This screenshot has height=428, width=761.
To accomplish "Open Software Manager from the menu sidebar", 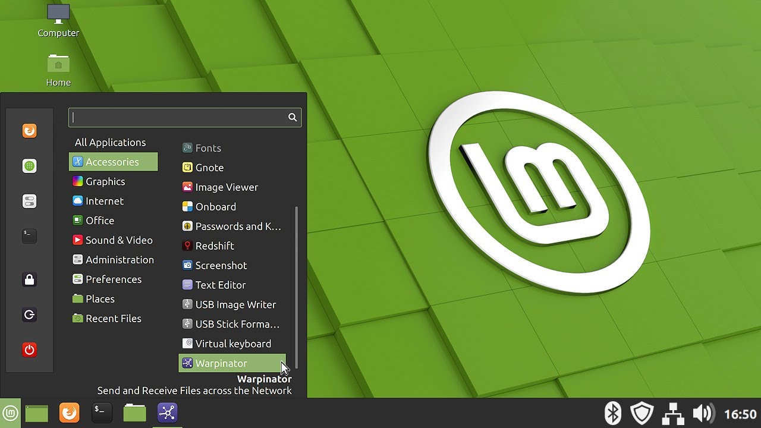I will [x=29, y=166].
